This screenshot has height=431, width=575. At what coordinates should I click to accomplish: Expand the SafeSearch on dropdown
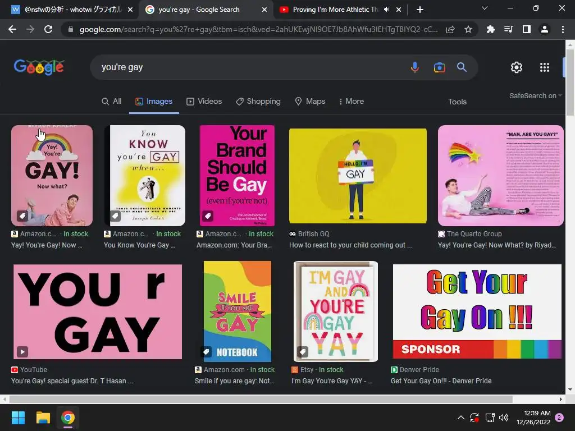coord(535,95)
